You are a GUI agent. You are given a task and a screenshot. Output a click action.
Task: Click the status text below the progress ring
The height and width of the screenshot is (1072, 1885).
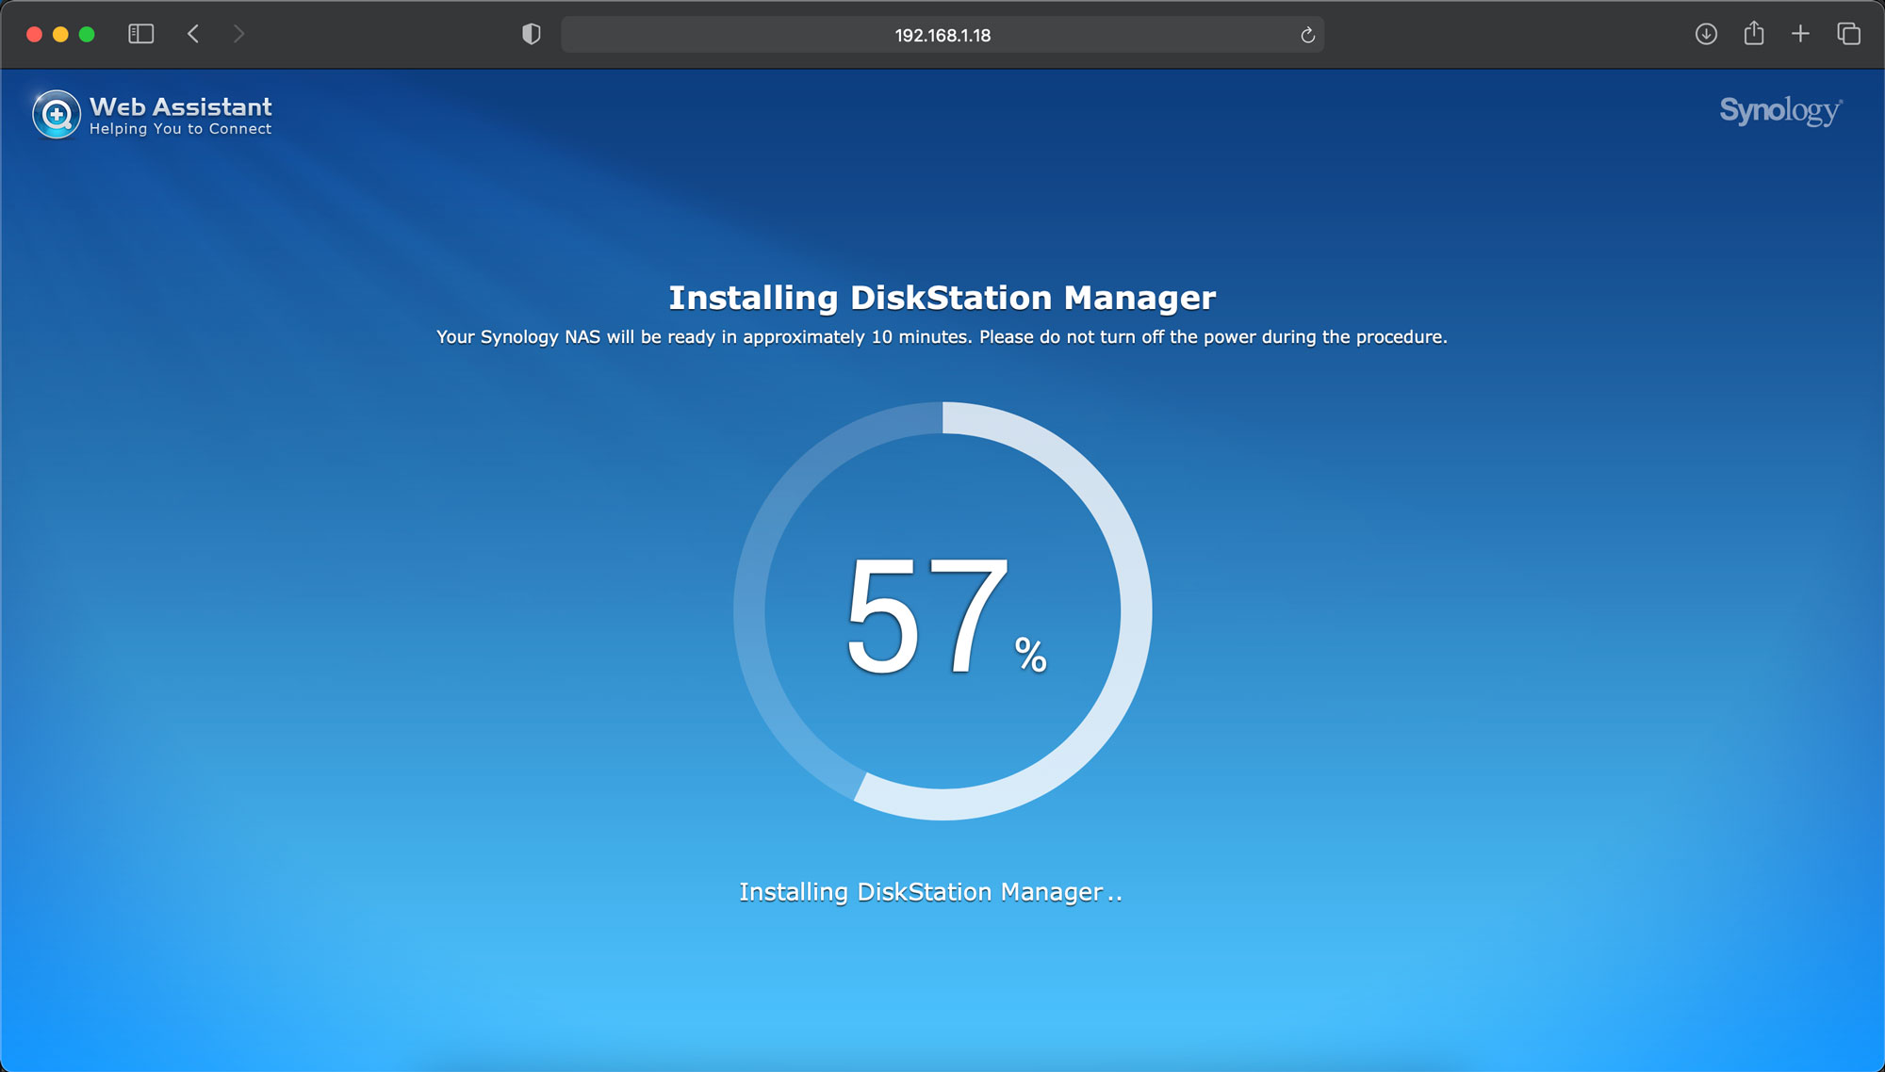pos(929,892)
